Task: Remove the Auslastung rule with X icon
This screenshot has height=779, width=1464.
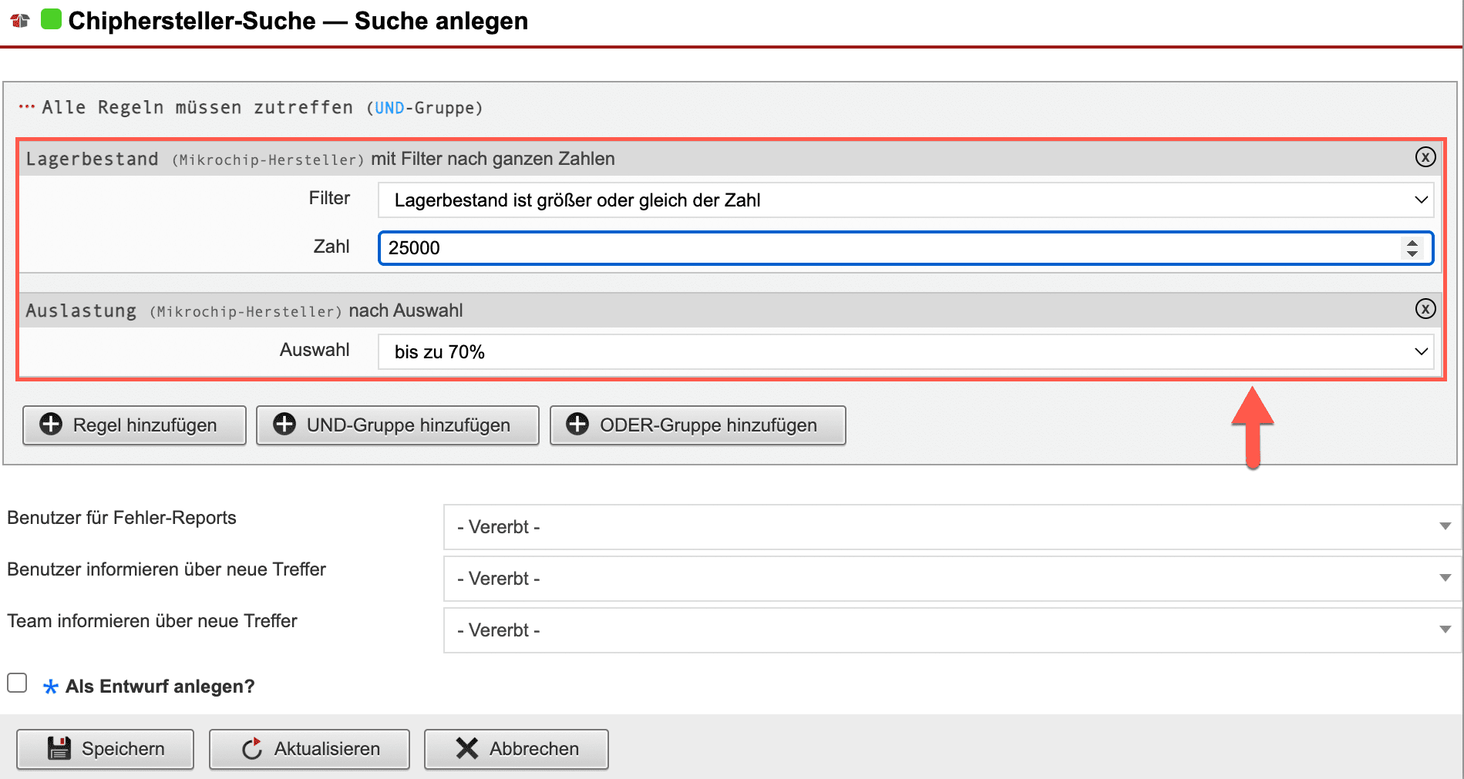Action: 1425,309
